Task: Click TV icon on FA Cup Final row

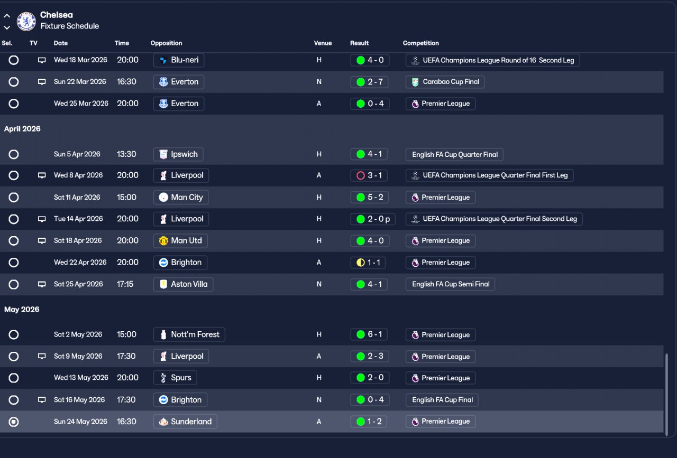Action: click(x=42, y=400)
